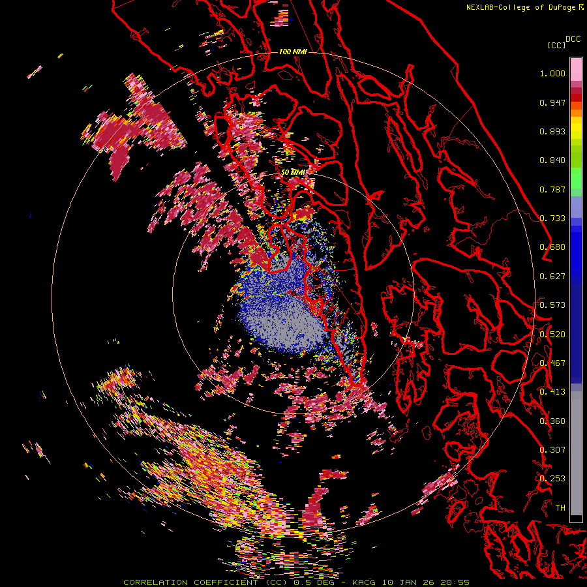Select the 0.733 scale value

[x=552, y=218]
